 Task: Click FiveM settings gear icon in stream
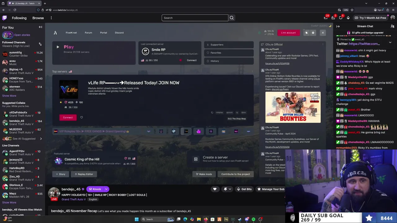click(313, 33)
